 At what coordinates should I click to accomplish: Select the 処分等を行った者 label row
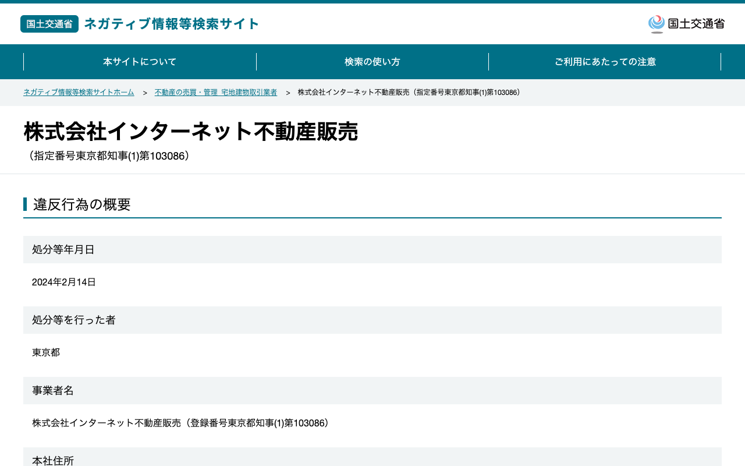[372, 320]
